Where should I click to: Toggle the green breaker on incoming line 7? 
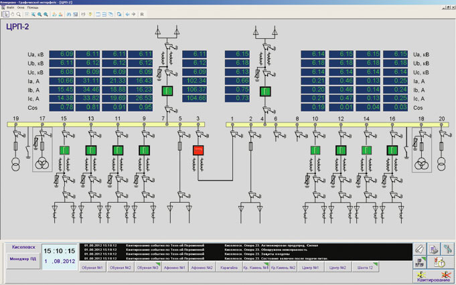click(x=168, y=91)
